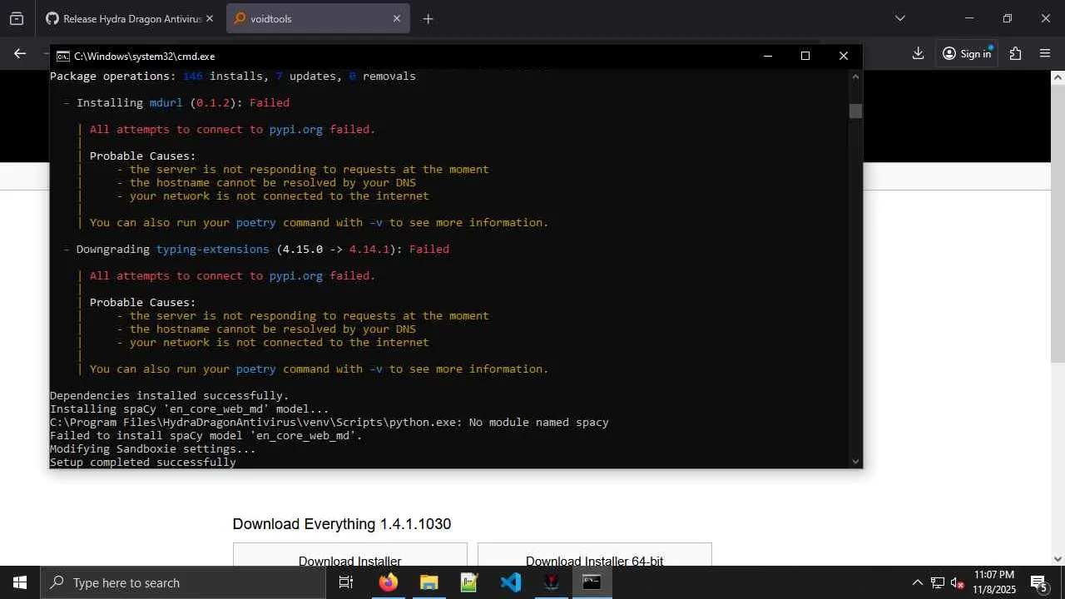1065x599 pixels.
Task: Go back using the browser back arrow
Action: coord(20,53)
